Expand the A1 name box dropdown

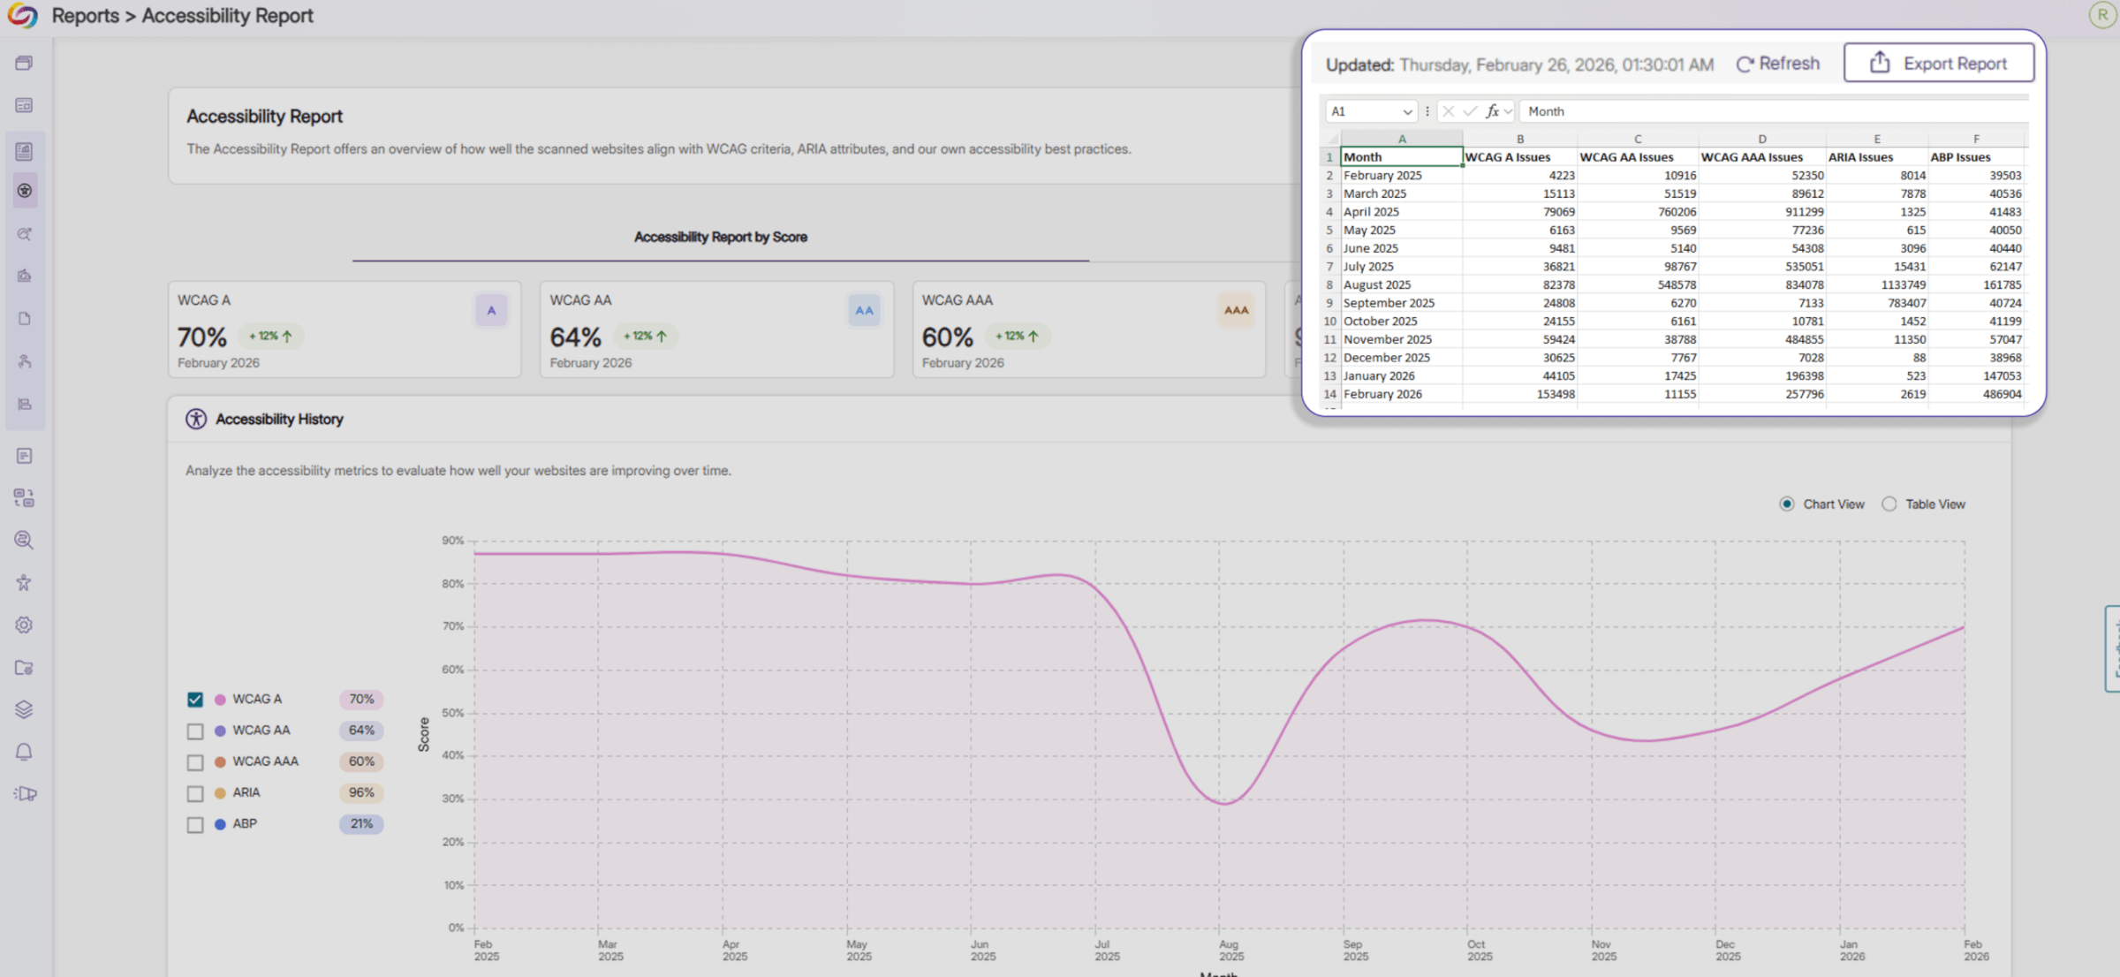(x=1406, y=111)
